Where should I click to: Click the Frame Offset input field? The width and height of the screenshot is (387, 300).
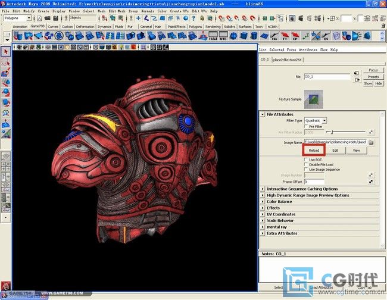(x=314, y=182)
